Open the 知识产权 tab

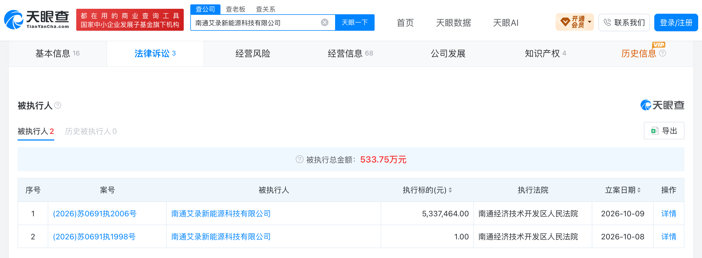coord(546,54)
